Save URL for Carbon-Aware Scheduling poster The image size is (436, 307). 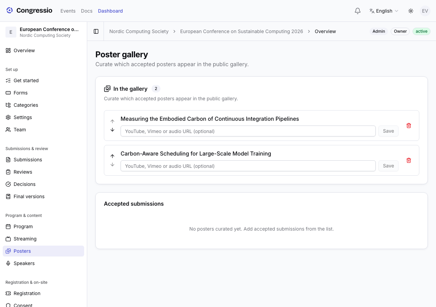[x=388, y=166]
